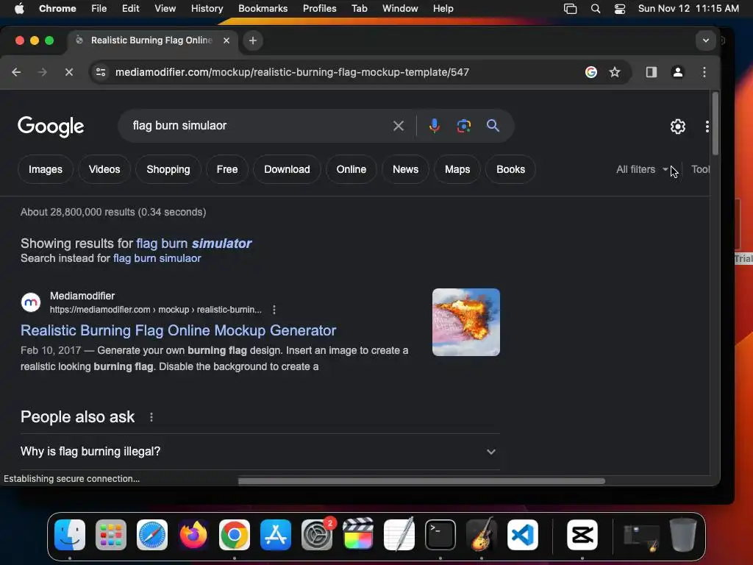Open a new tab with plus button
753x565 pixels.
pos(253,40)
